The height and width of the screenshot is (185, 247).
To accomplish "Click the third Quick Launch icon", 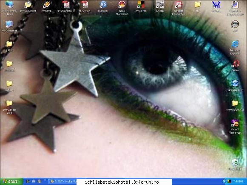I will tap(39, 182).
